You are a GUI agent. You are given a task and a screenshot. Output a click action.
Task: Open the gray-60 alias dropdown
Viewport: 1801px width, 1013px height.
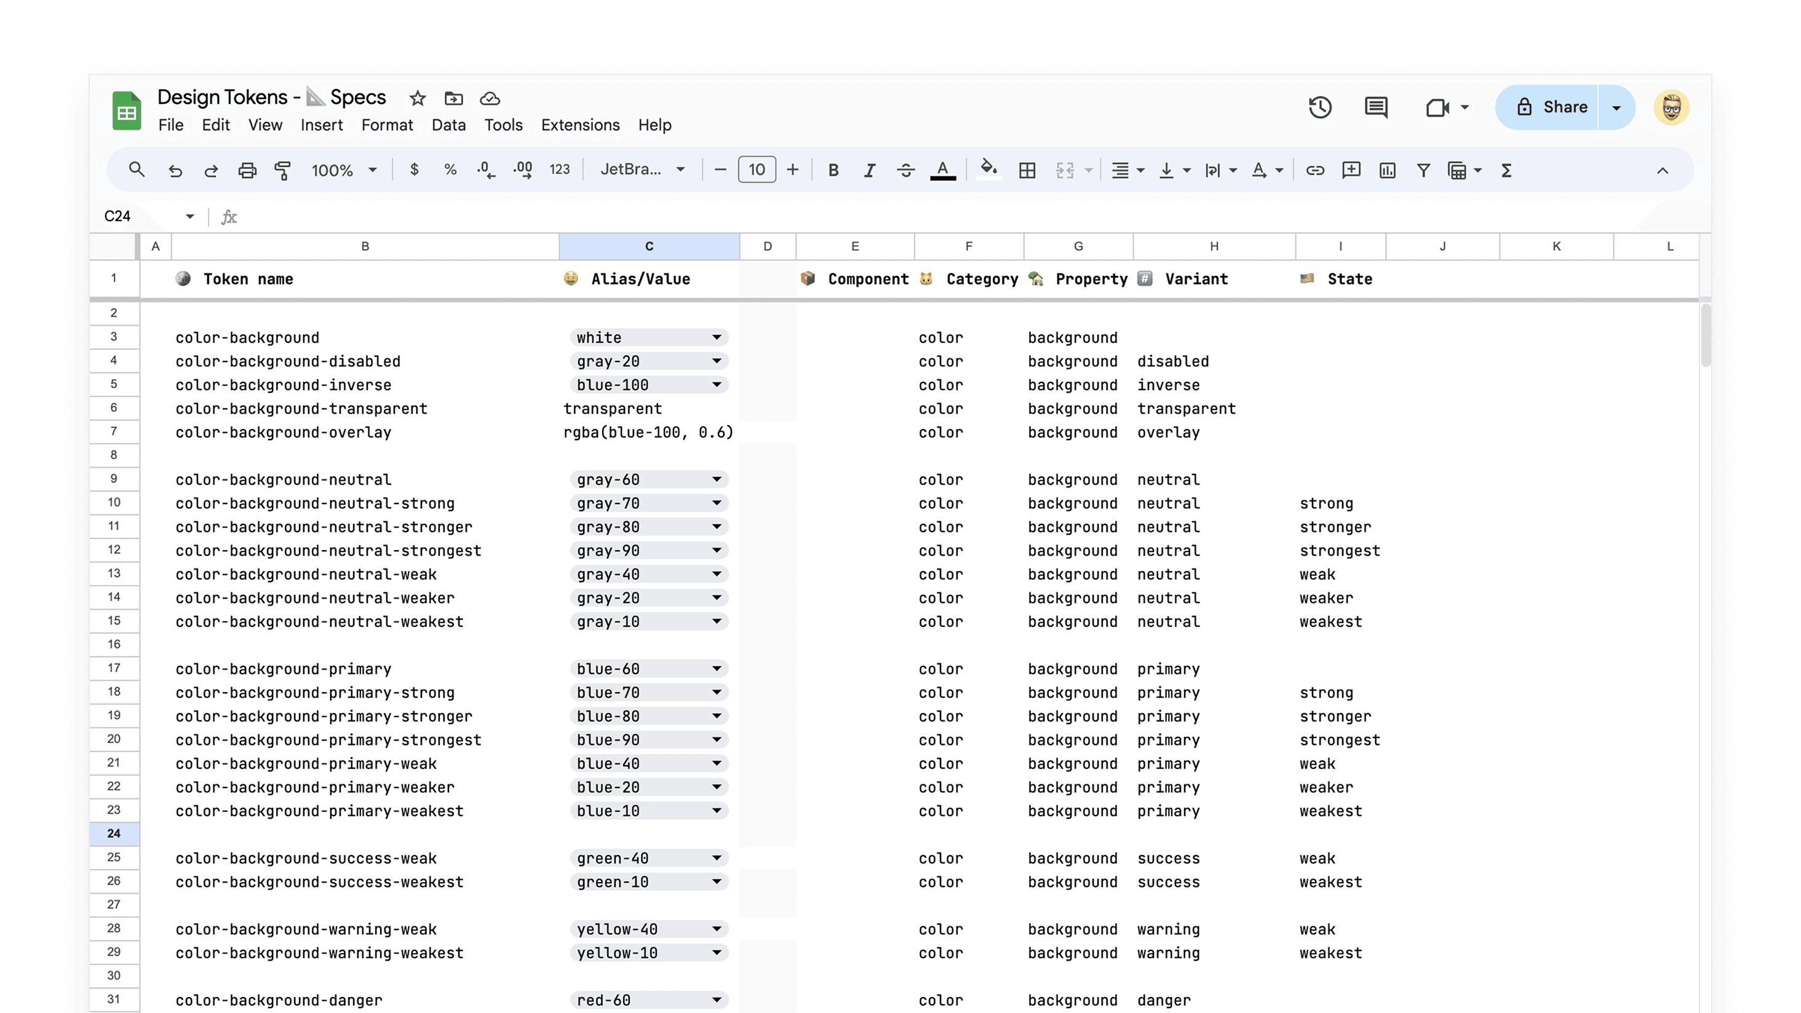[x=717, y=479]
